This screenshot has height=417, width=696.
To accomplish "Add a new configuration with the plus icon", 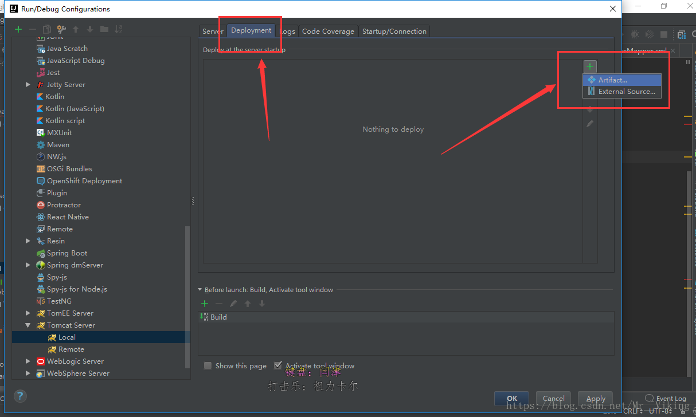I will click(18, 29).
